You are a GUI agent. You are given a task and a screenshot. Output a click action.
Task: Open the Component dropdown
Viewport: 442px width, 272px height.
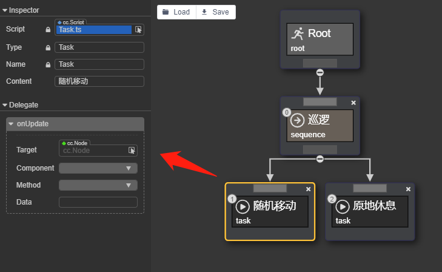pos(98,168)
